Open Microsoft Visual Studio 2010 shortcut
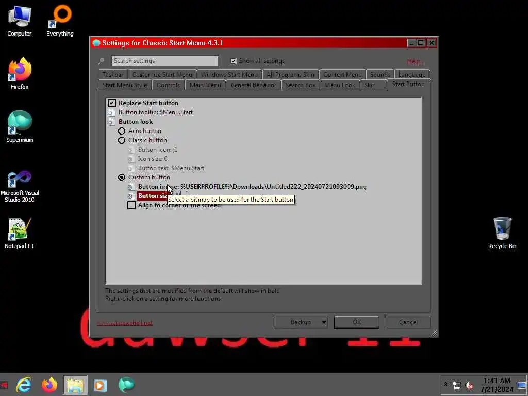This screenshot has width=528, height=396. (x=20, y=187)
